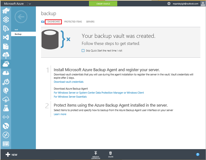Click mparlakyigit@outlook.com account name

pyautogui.click(x=186, y=4)
